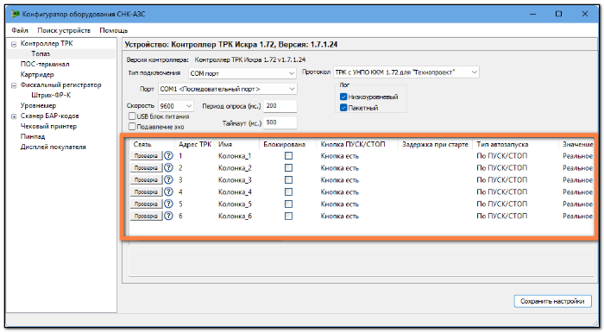Viewport: 604px width, 332px height.
Task: Select Топаз in the device tree
Action: (x=41, y=53)
